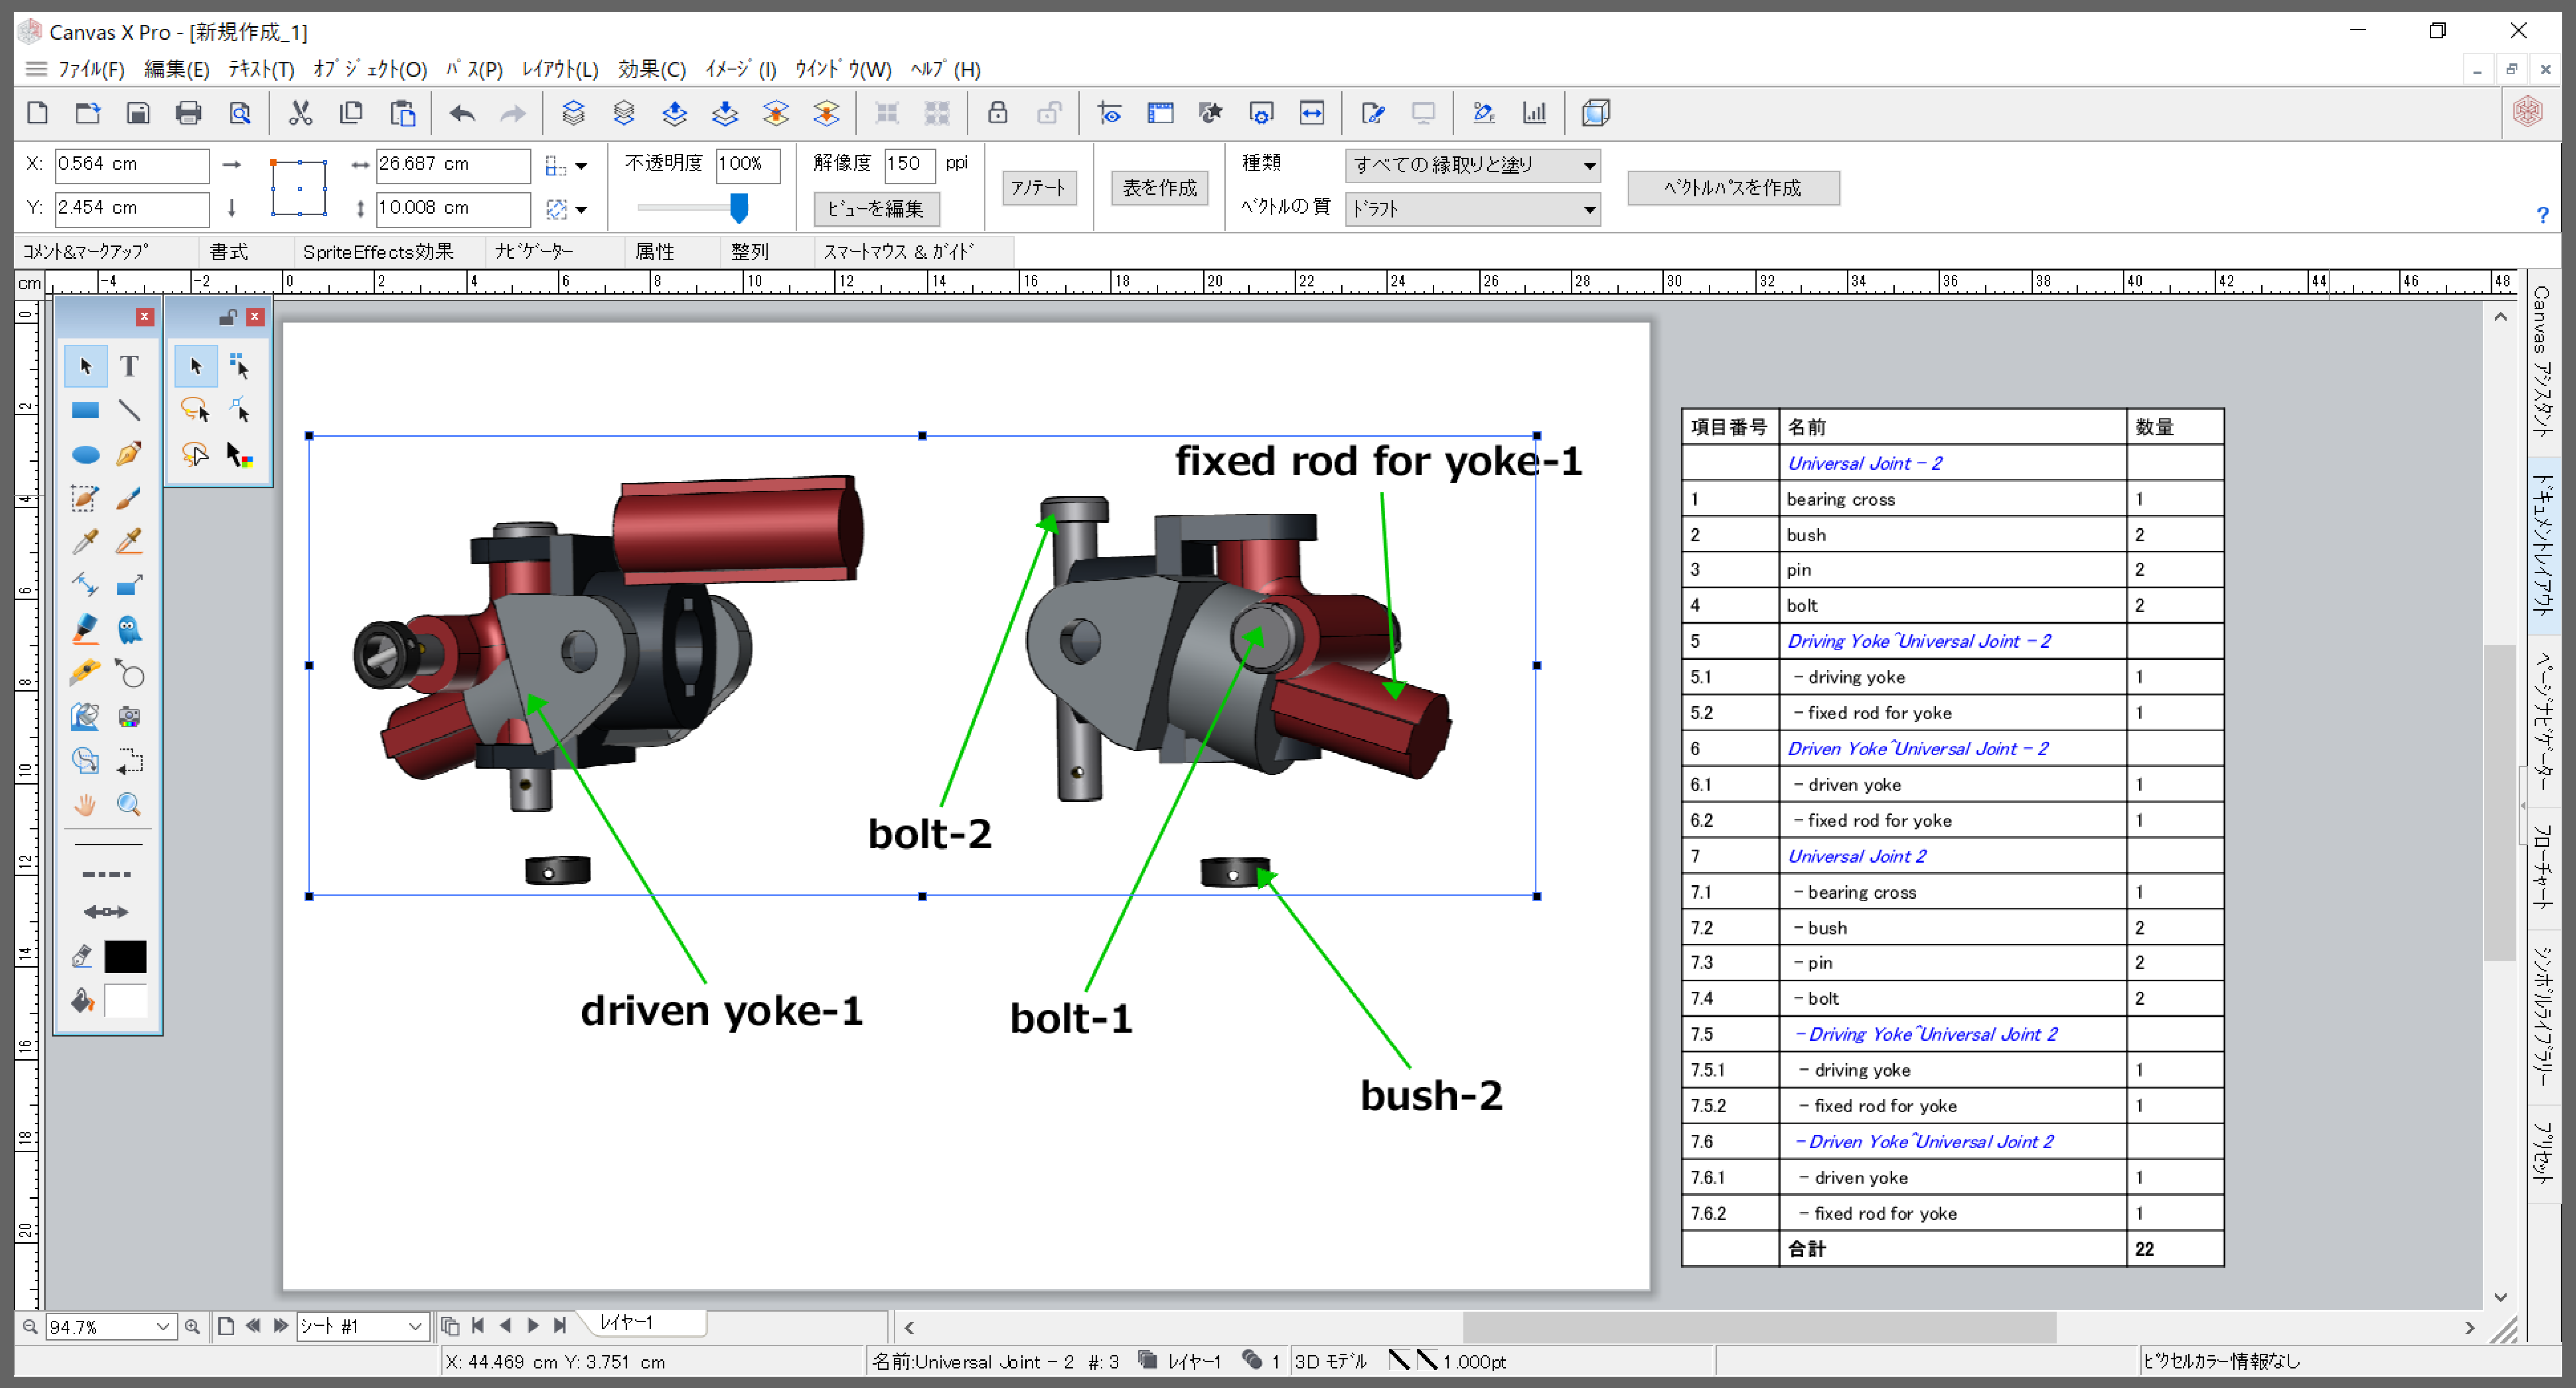Viewport: 2576px width, 1388px height.
Task: Select the Text tool
Action: point(129,366)
